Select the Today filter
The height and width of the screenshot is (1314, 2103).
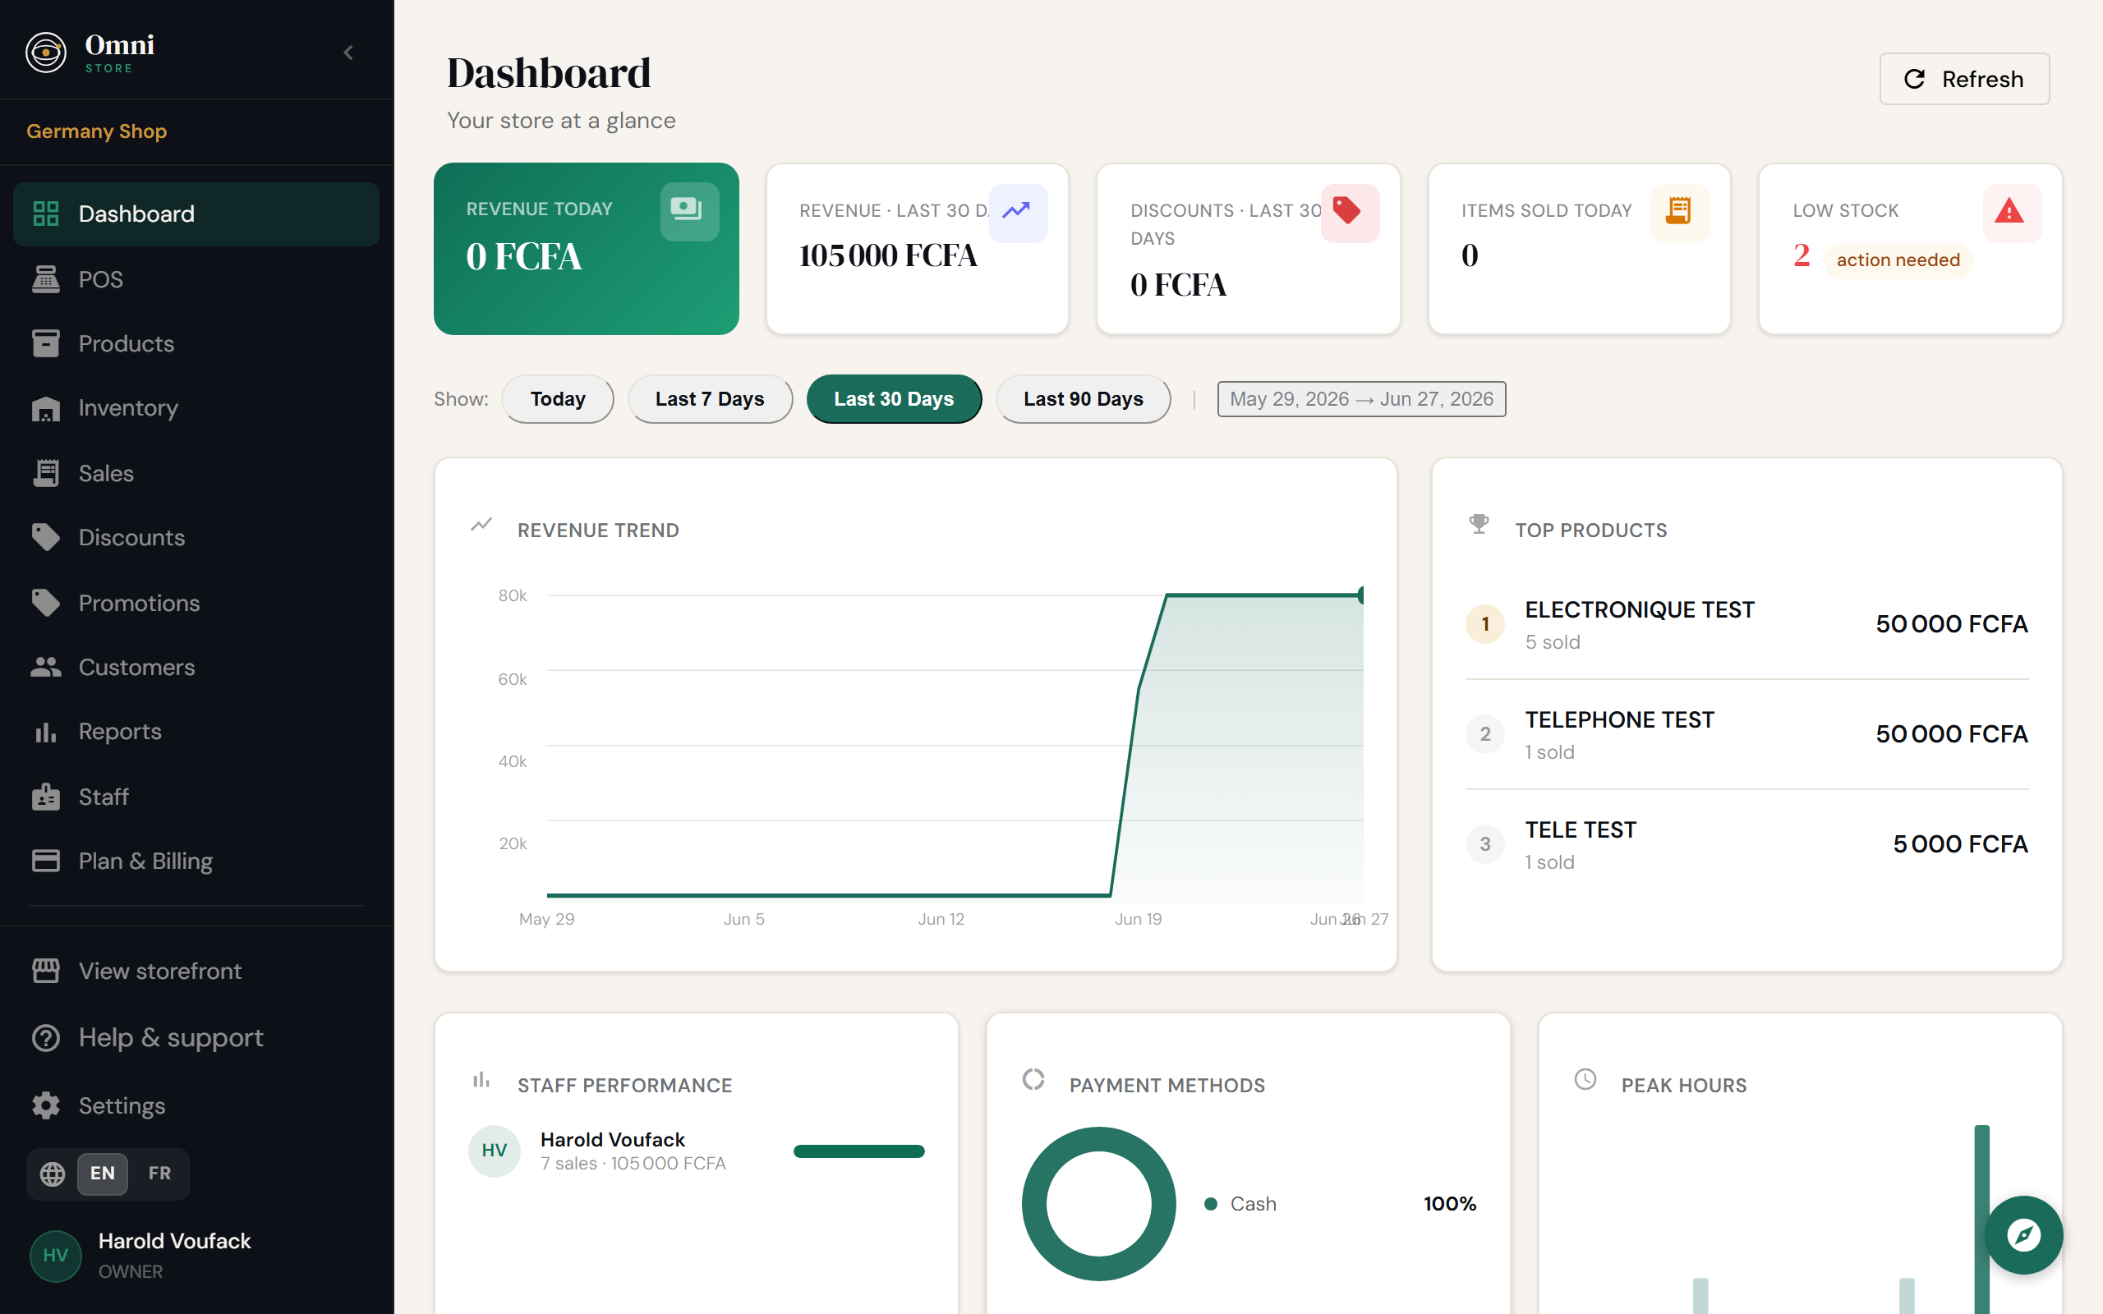tap(558, 399)
